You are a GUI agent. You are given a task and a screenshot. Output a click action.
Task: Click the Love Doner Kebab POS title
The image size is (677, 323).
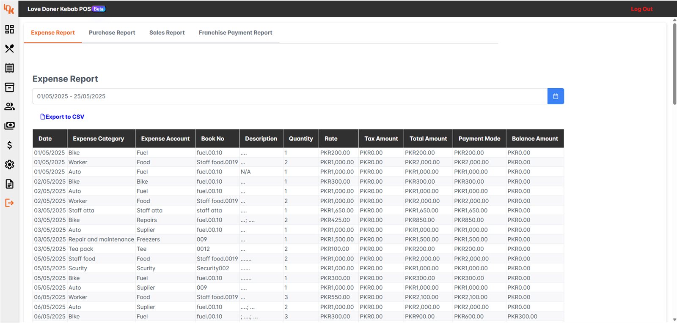(x=59, y=9)
